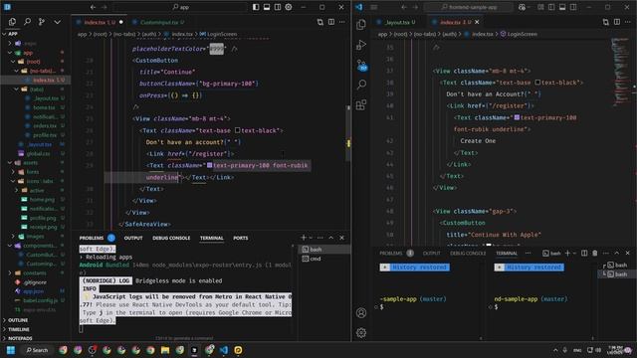637x358 pixels.
Task: Toggle secondary sidebar in right window title bar
Action: pyautogui.click(x=573, y=7)
